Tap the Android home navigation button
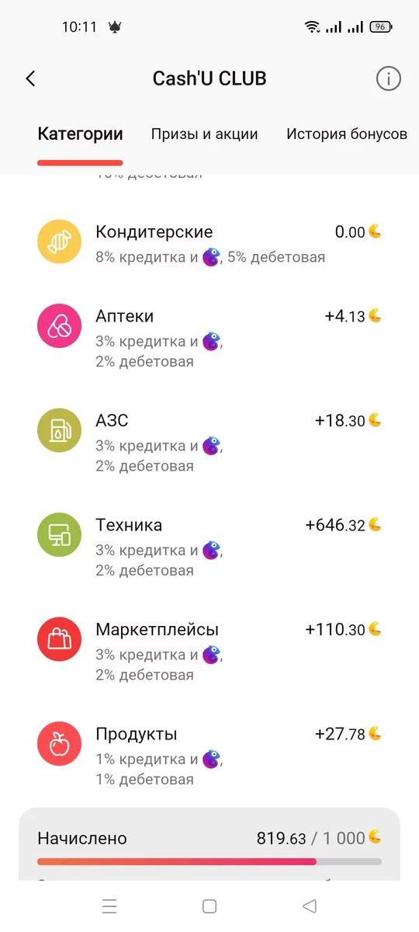419x932 pixels. pos(209,906)
